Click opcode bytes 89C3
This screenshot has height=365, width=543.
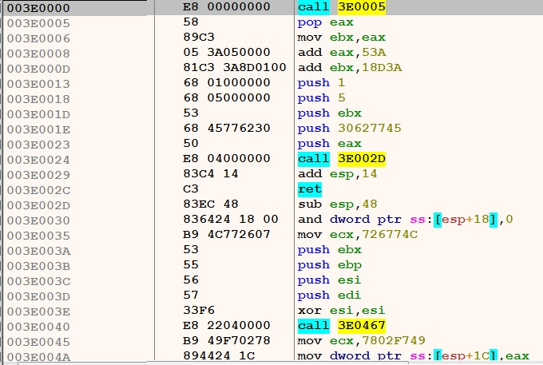(199, 37)
